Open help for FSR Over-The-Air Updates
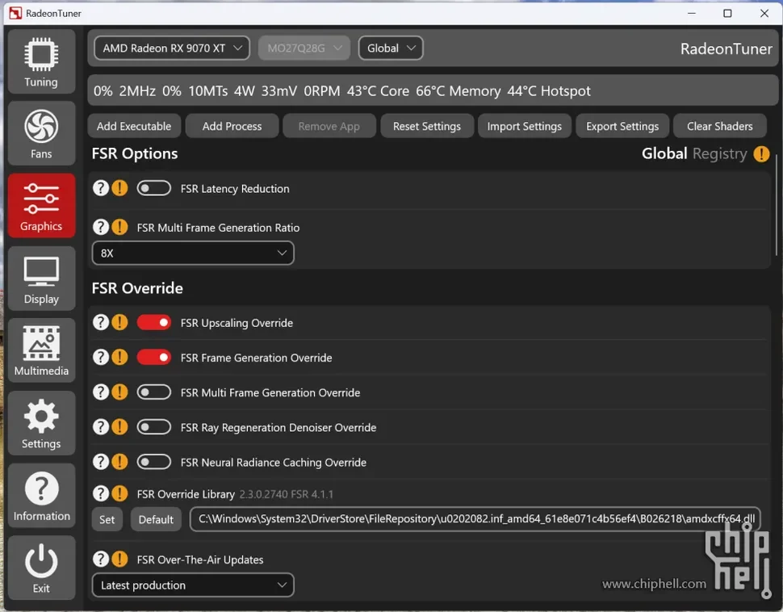Image resolution: width=783 pixels, height=612 pixels. coord(101,560)
